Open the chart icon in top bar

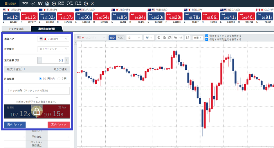pos(32,3)
